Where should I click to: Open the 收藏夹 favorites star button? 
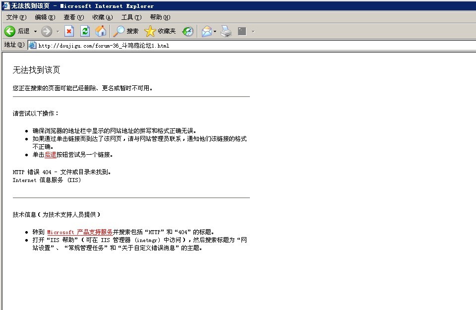coord(160,31)
